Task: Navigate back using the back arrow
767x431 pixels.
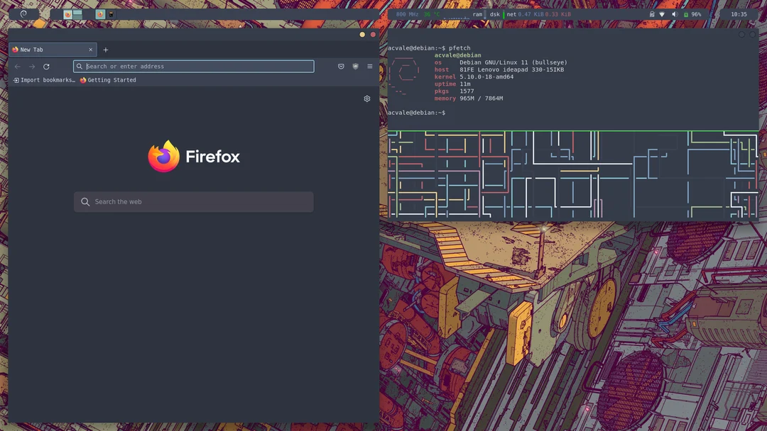Action: [x=16, y=66]
